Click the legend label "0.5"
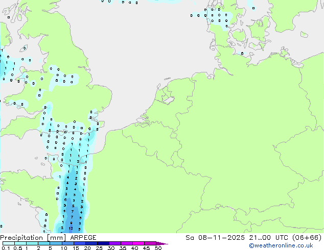 [17, 248]
